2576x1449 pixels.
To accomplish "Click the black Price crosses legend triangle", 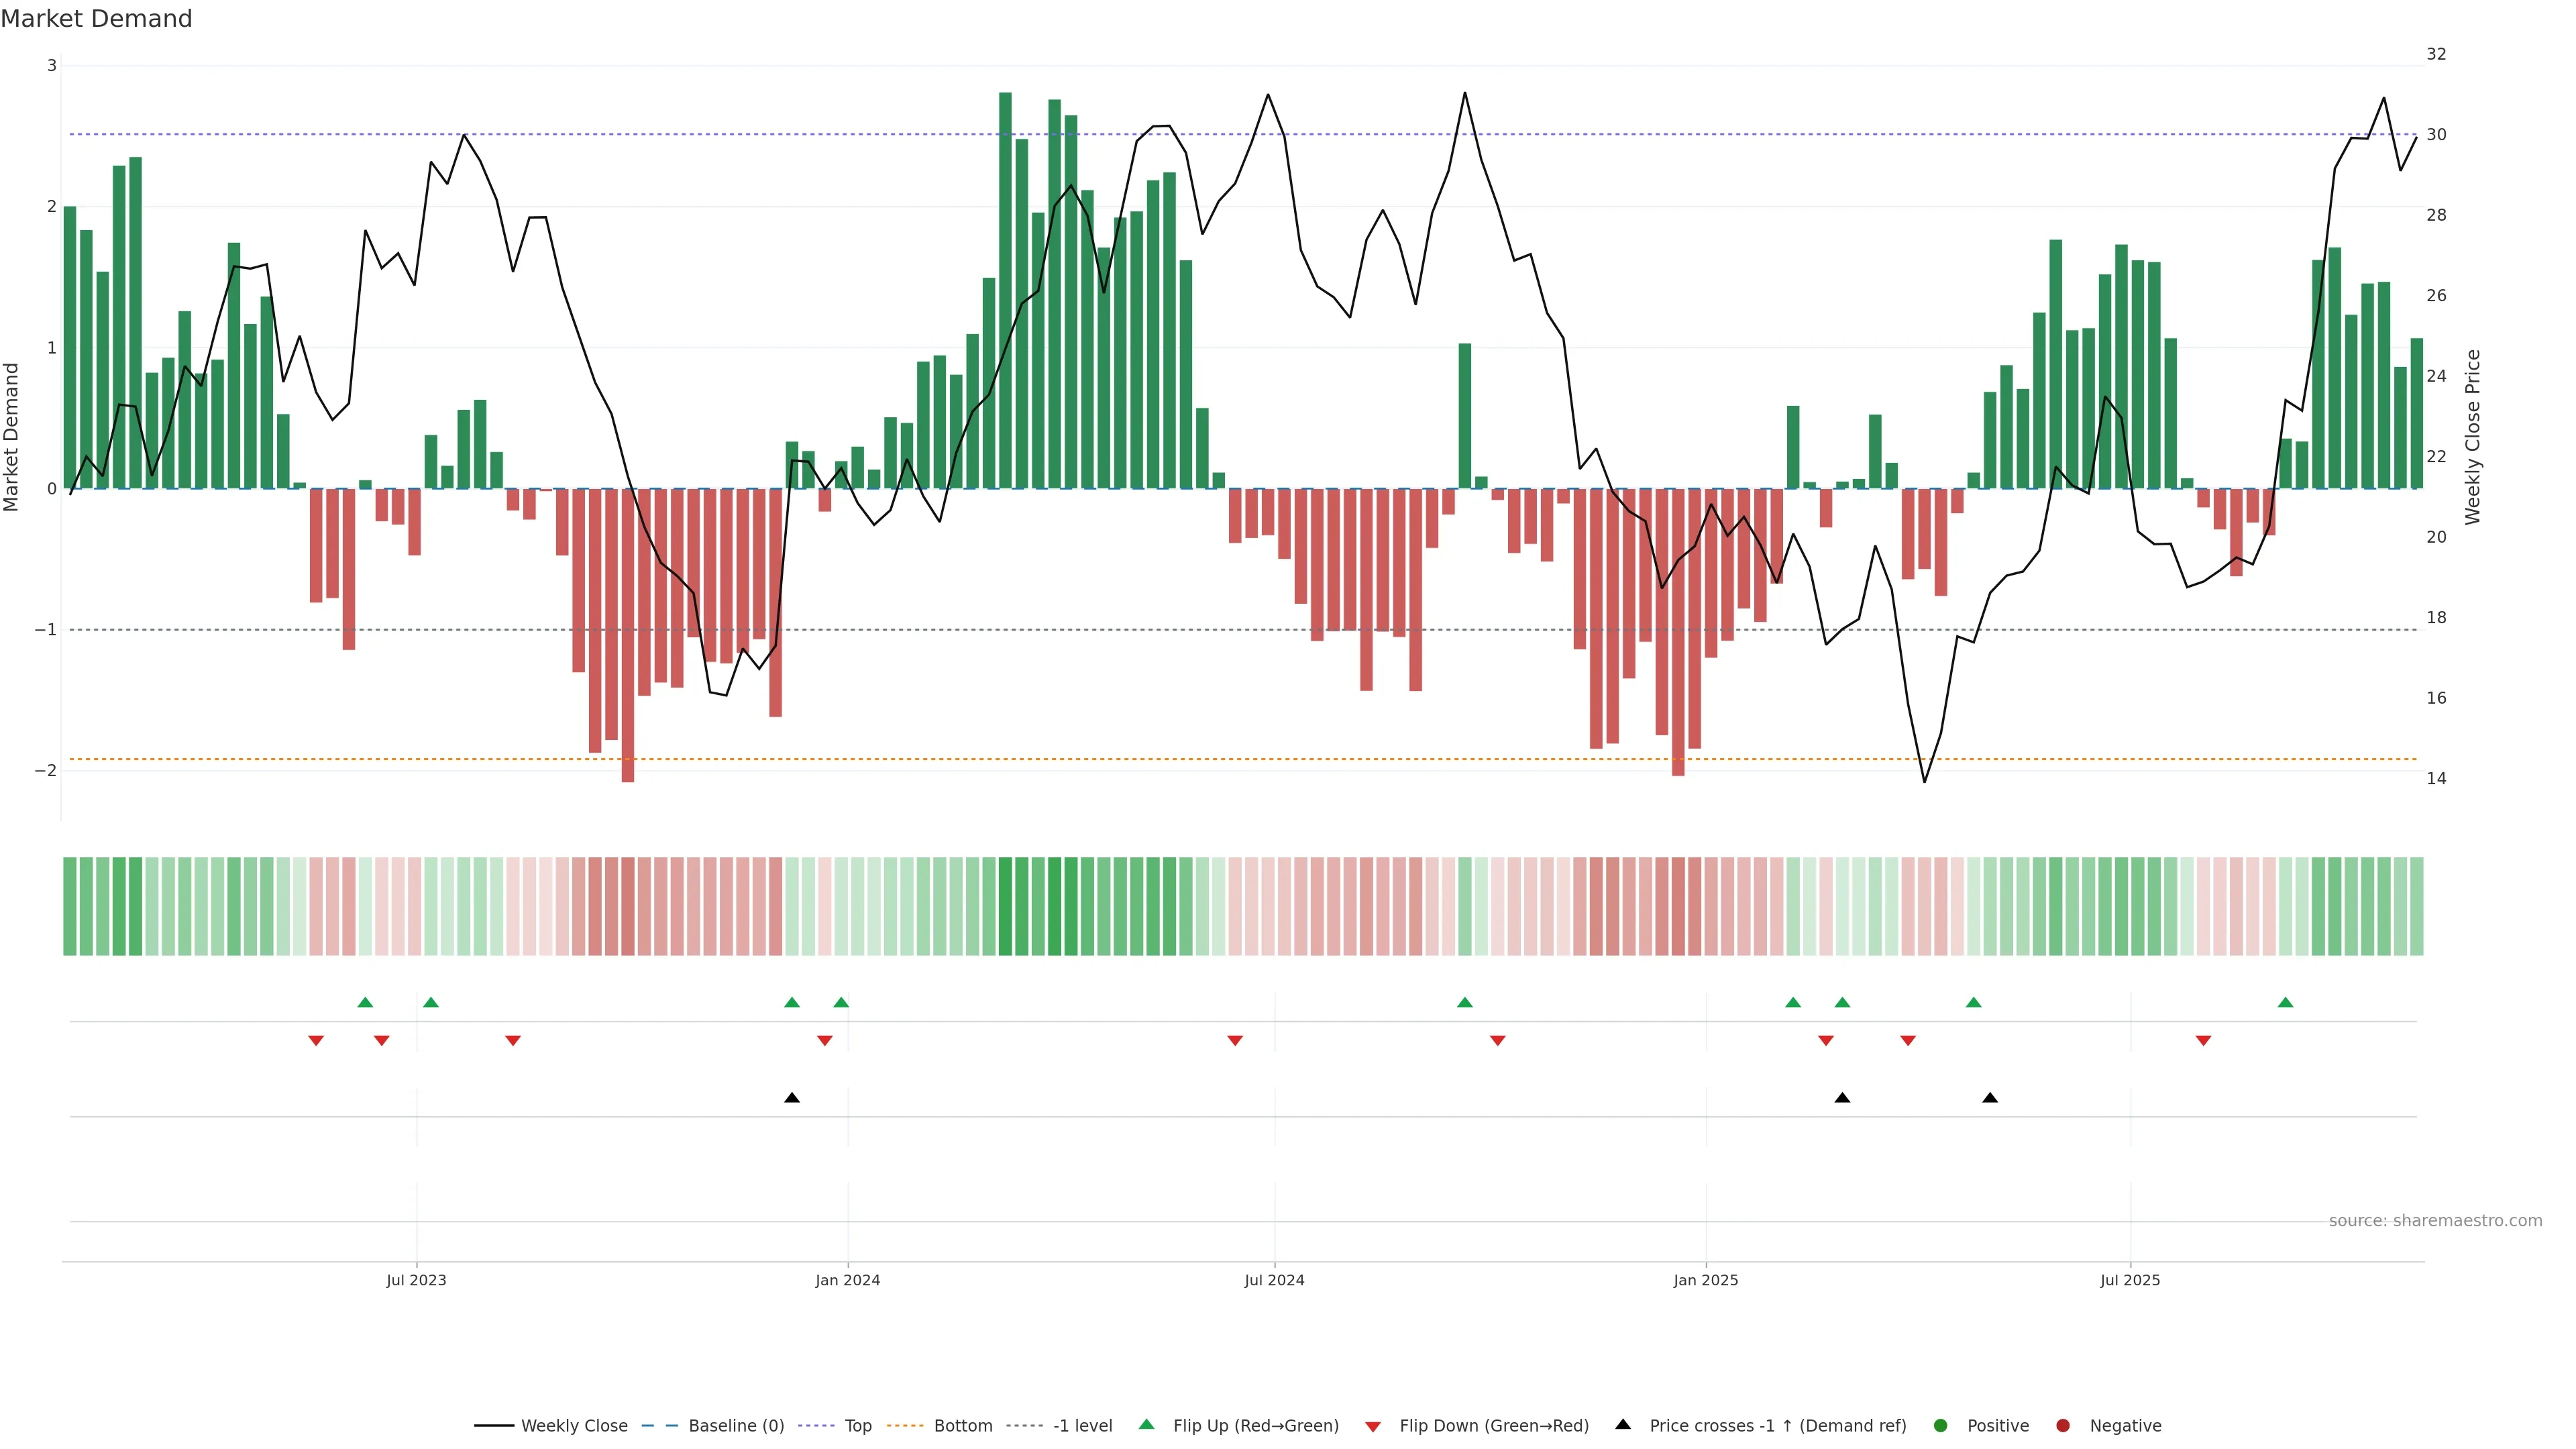I will pos(1623,1424).
